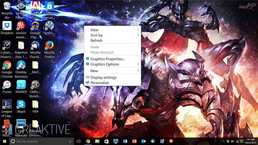Choose Refresh from context menu
The width and height of the screenshot is (258, 145).
tap(113, 40)
